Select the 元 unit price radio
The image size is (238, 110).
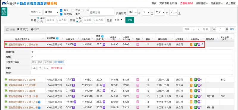tap(38, 21)
